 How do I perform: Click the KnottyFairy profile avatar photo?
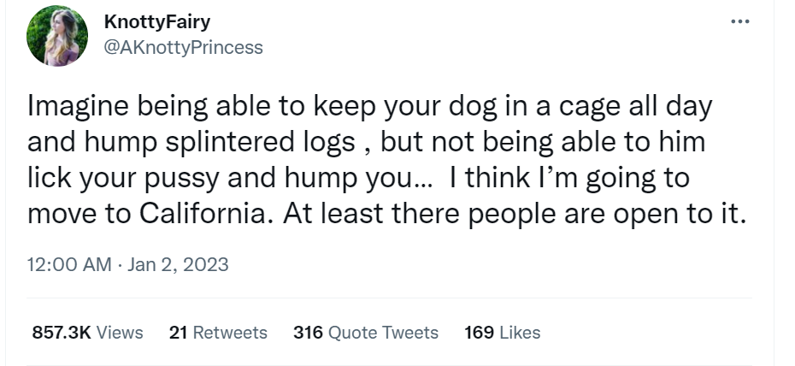pyautogui.click(x=56, y=36)
